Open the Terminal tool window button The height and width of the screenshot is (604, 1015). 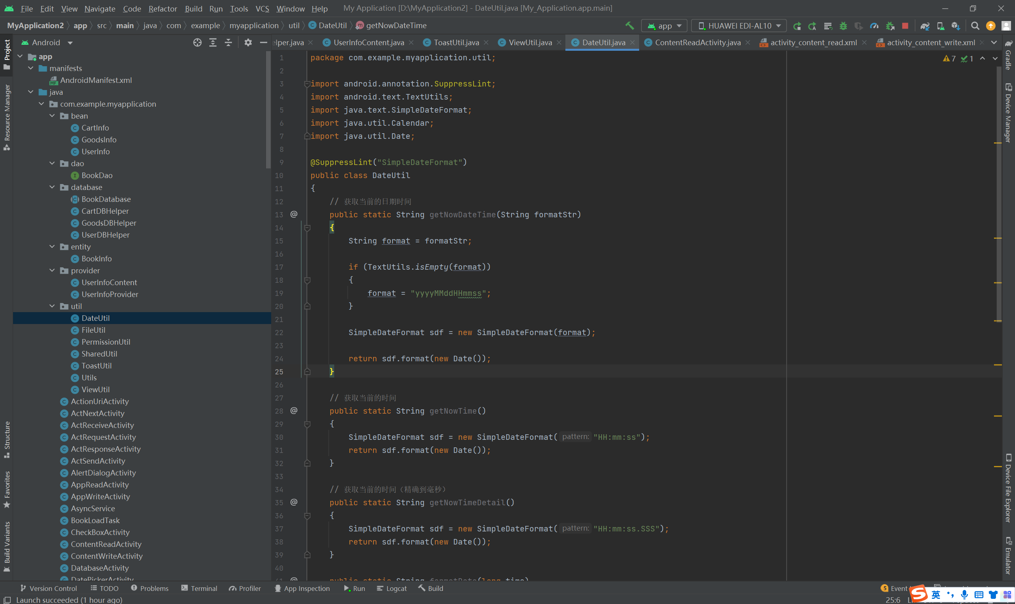pyautogui.click(x=199, y=588)
